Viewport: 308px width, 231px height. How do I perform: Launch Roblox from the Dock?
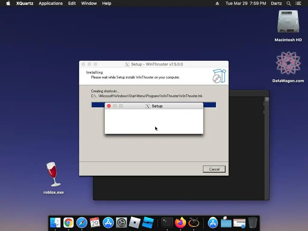[134, 223]
